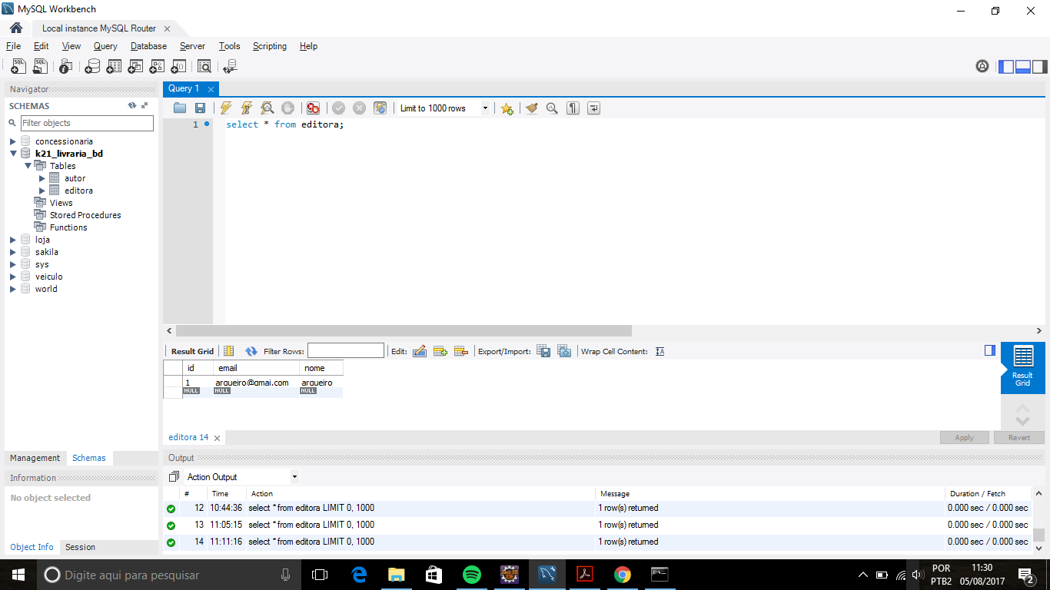Open find panel magnifier in query toolbar
Screen dimensions: 1050x590
tap(552, 108)
